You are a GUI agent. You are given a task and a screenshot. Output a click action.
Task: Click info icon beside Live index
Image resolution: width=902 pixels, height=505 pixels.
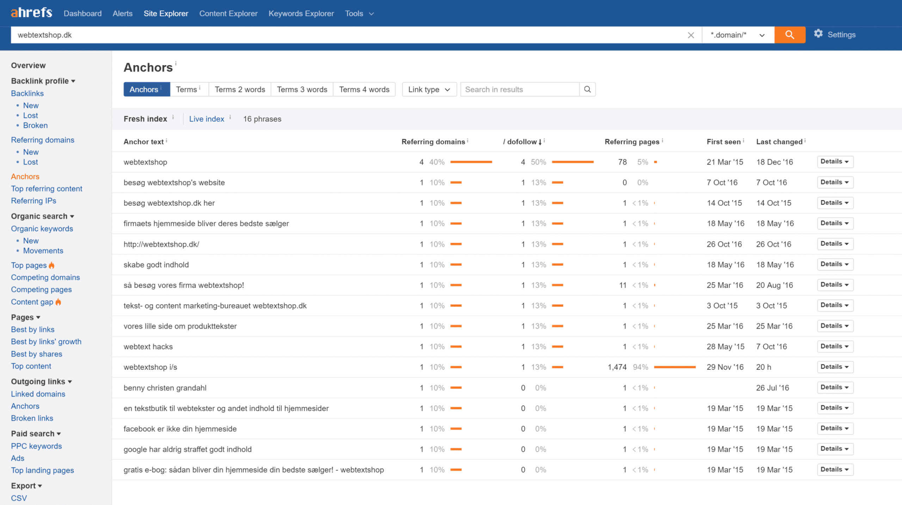pyautogui.click(x=230, y=117)
